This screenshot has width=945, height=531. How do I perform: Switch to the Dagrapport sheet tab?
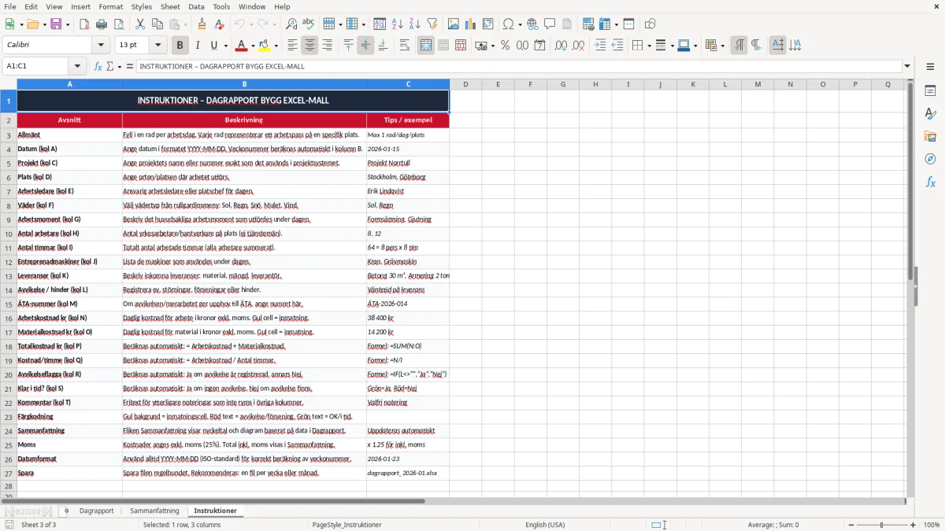[x=97, y=511]
